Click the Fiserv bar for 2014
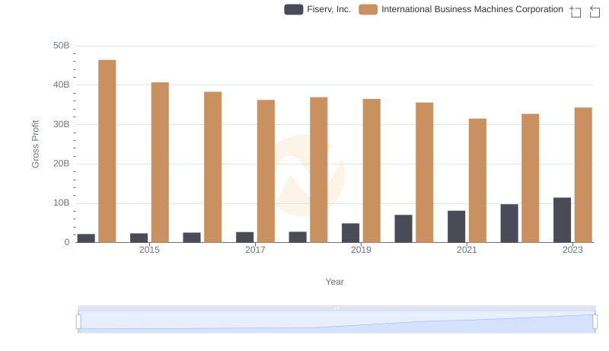The width and height of the screenshot is (609, 351). tap(86, 238)
